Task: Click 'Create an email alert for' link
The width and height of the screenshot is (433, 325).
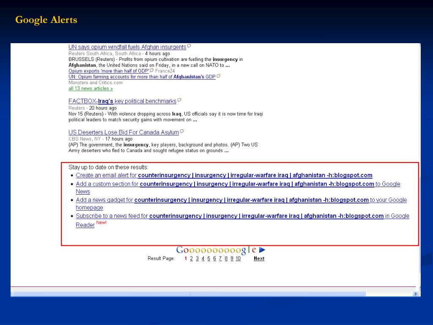Action: coord(224,175)
